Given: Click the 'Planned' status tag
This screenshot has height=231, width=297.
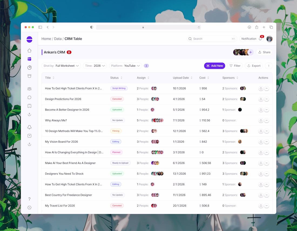Looking at the screenshot, I should coord(116,152).
